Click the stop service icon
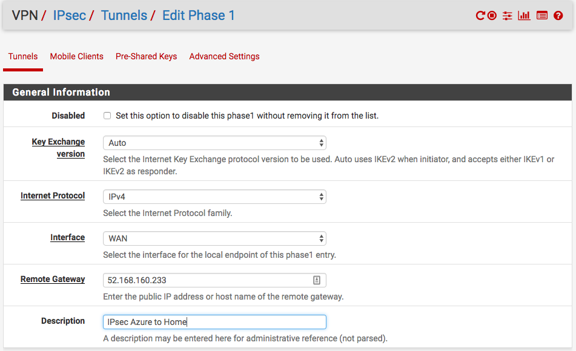The width and height of the screenshot is (576, 351). coord(492,16)
